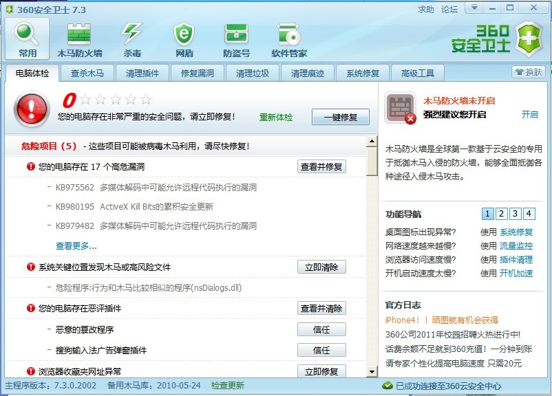Click 查看并修复 button for vulnerabilities
This screenshot has width=552, height=396.
coord(321,166)
